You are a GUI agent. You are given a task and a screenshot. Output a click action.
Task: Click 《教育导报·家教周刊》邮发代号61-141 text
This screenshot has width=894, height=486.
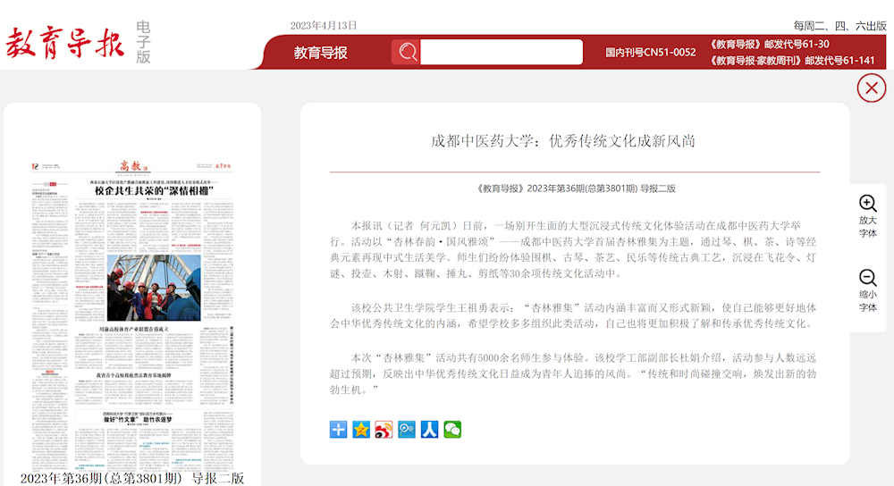792,61
